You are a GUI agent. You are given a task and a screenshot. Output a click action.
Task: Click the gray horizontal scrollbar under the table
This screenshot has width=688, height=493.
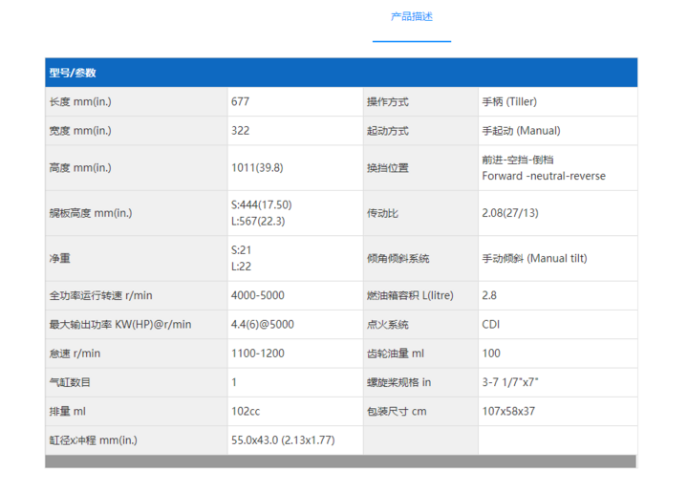(340, 461)
